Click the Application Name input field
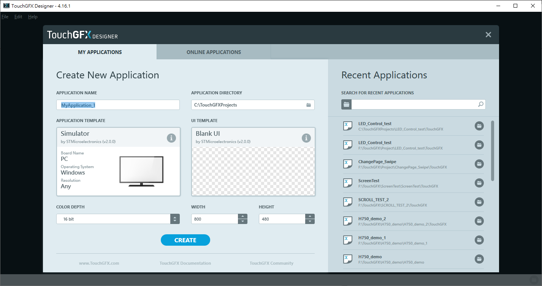Screen dimensions: 542x286 (118, 105)
